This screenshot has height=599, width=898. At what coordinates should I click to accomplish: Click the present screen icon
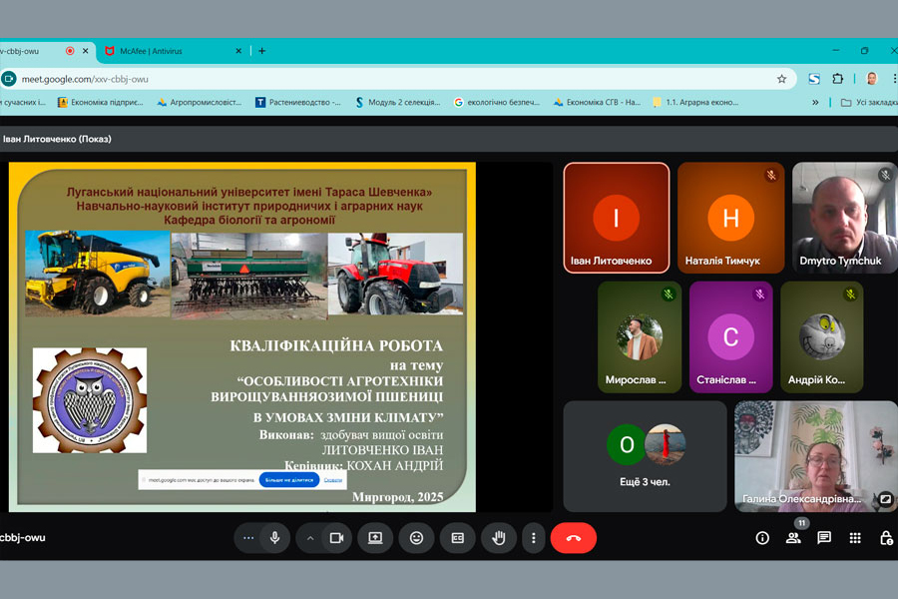pyautogui.click(x=375, y=538)
